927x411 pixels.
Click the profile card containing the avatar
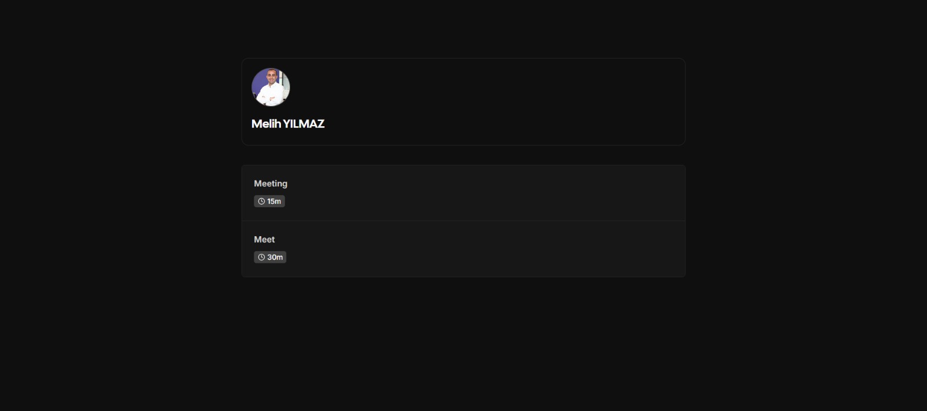click(x=463, y=102)
